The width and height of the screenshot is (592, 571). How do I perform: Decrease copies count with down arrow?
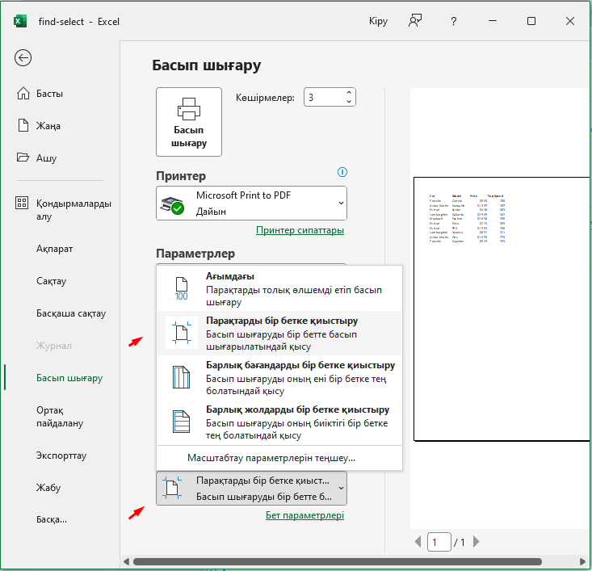click(x=349, y=102)
